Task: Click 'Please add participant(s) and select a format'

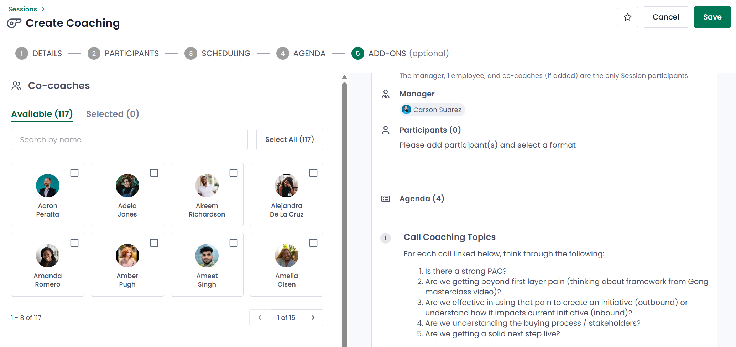Action: pos(487,145)
